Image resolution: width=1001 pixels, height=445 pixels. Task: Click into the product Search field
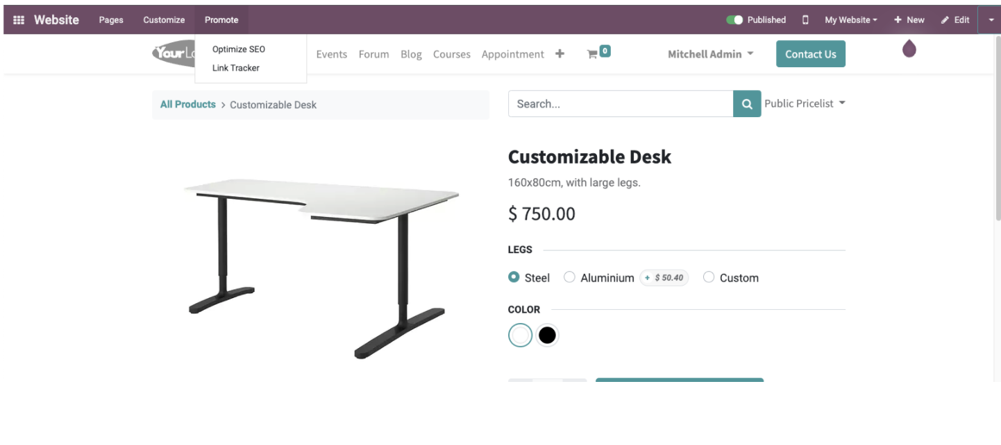[x=620, y=104]
